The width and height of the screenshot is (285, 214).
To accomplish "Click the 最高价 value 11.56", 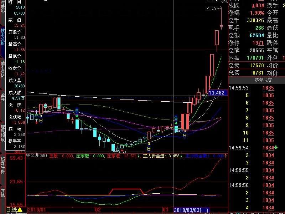I will (x=20, y=50).
